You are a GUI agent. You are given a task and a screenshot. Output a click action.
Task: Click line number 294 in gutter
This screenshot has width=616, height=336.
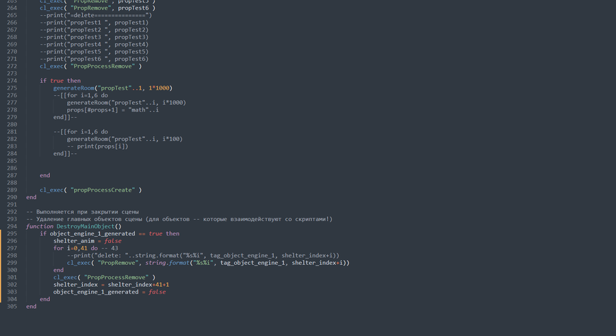click(12, 226)
